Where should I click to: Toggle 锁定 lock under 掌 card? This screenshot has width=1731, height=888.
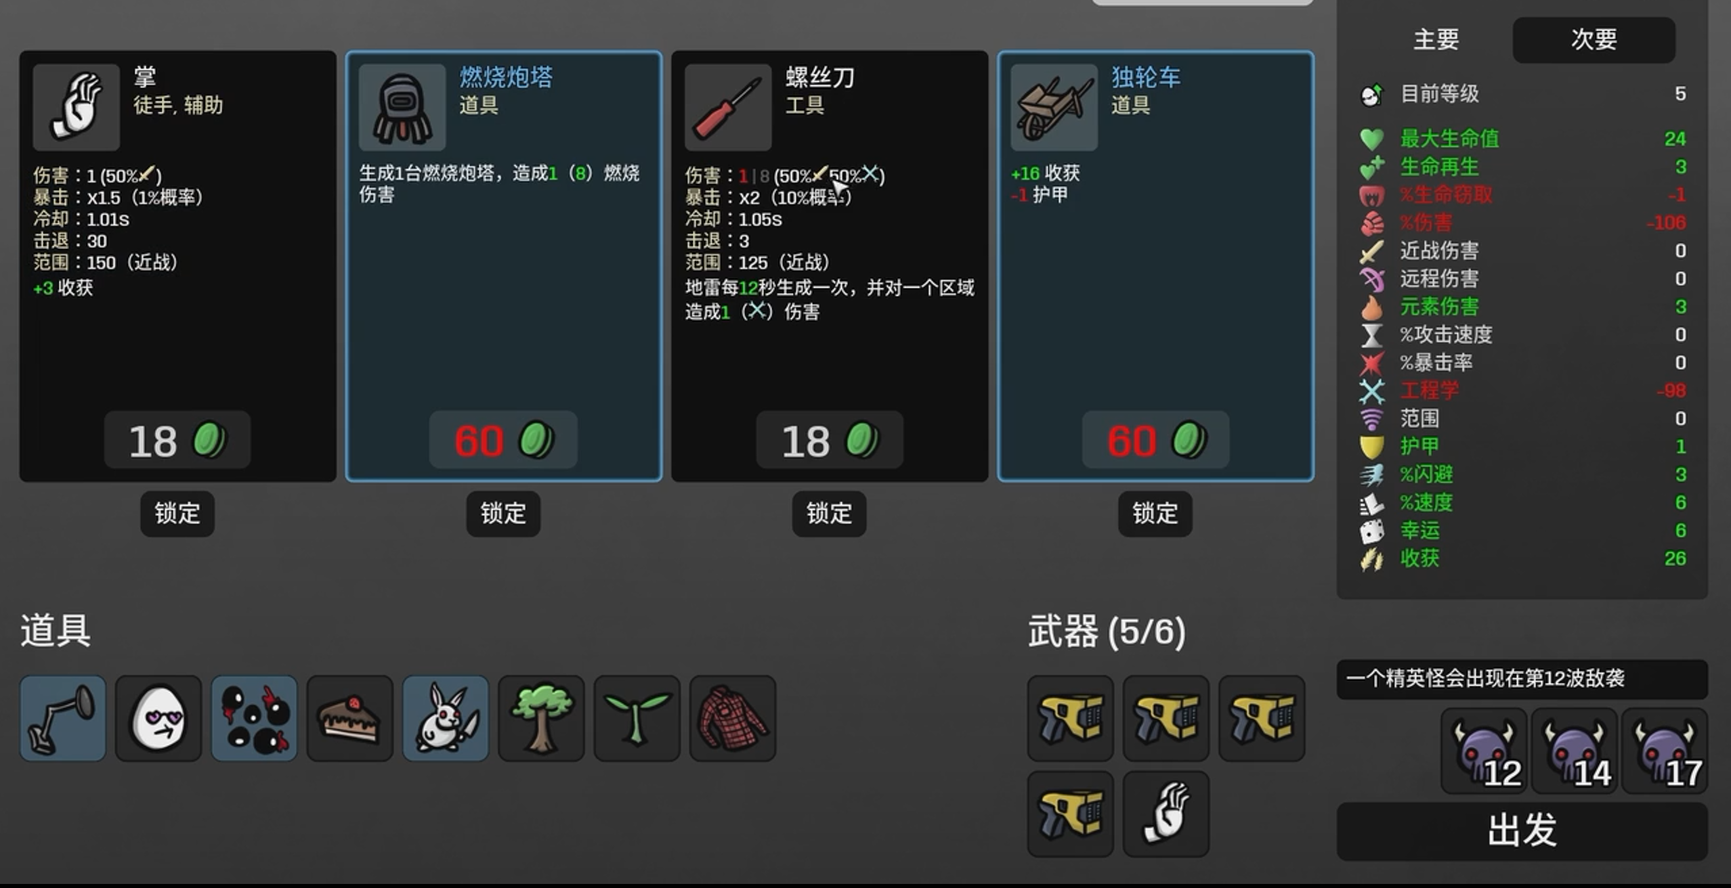coord(177,514)
